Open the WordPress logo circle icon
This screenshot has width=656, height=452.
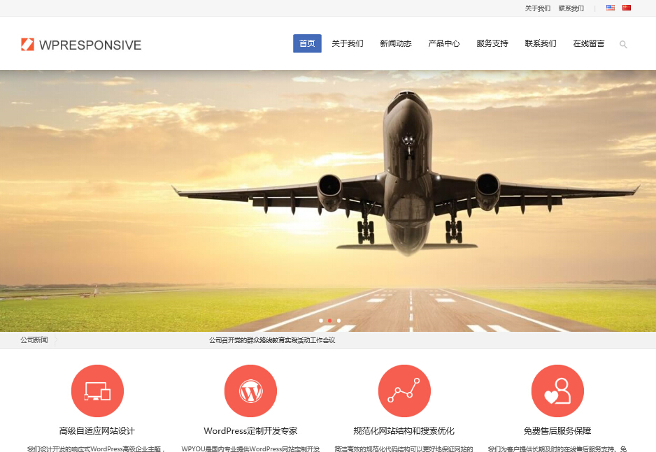point(250,391)
